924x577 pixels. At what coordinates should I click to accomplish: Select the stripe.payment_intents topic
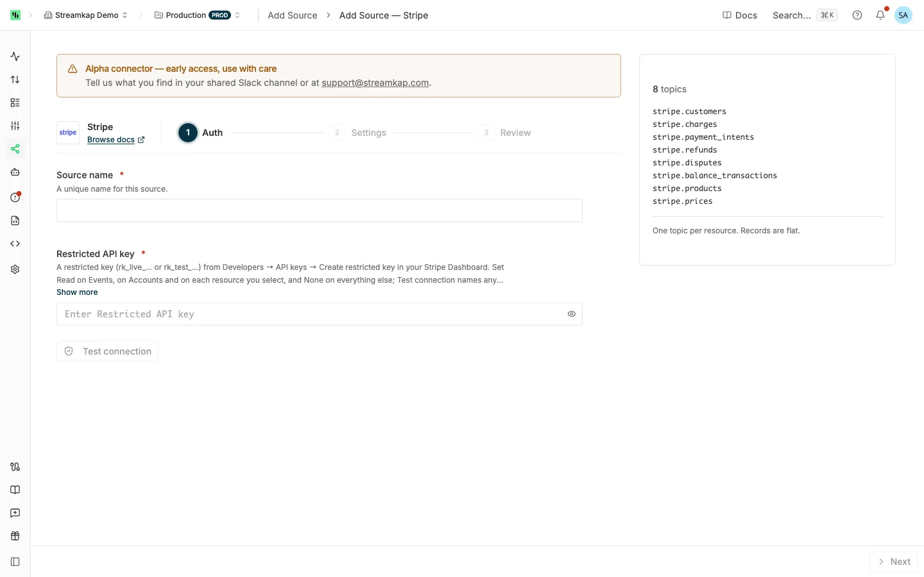[x=703, y=137]
